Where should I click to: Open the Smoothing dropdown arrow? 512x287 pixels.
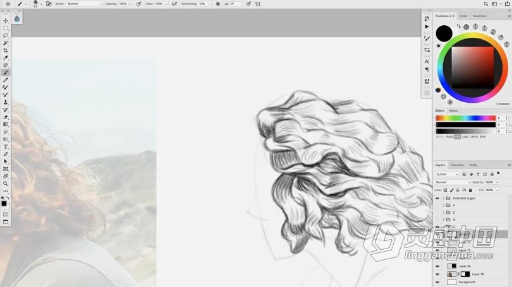pyautogui.click(x=210, y=4)
